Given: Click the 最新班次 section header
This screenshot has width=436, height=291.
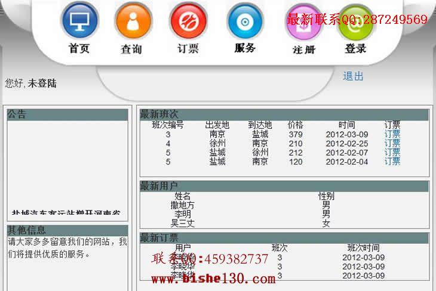Looking at the screenshot, I should pyautogui.click(x=284, y=114).
